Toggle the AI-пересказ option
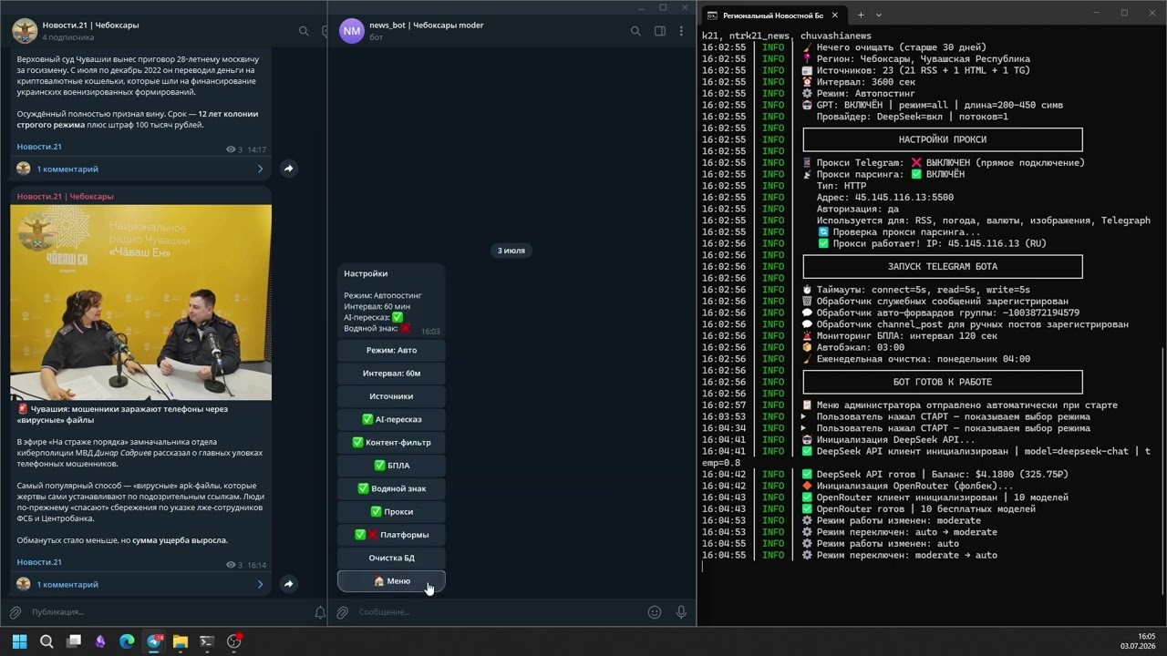 [x=391, y=419]
